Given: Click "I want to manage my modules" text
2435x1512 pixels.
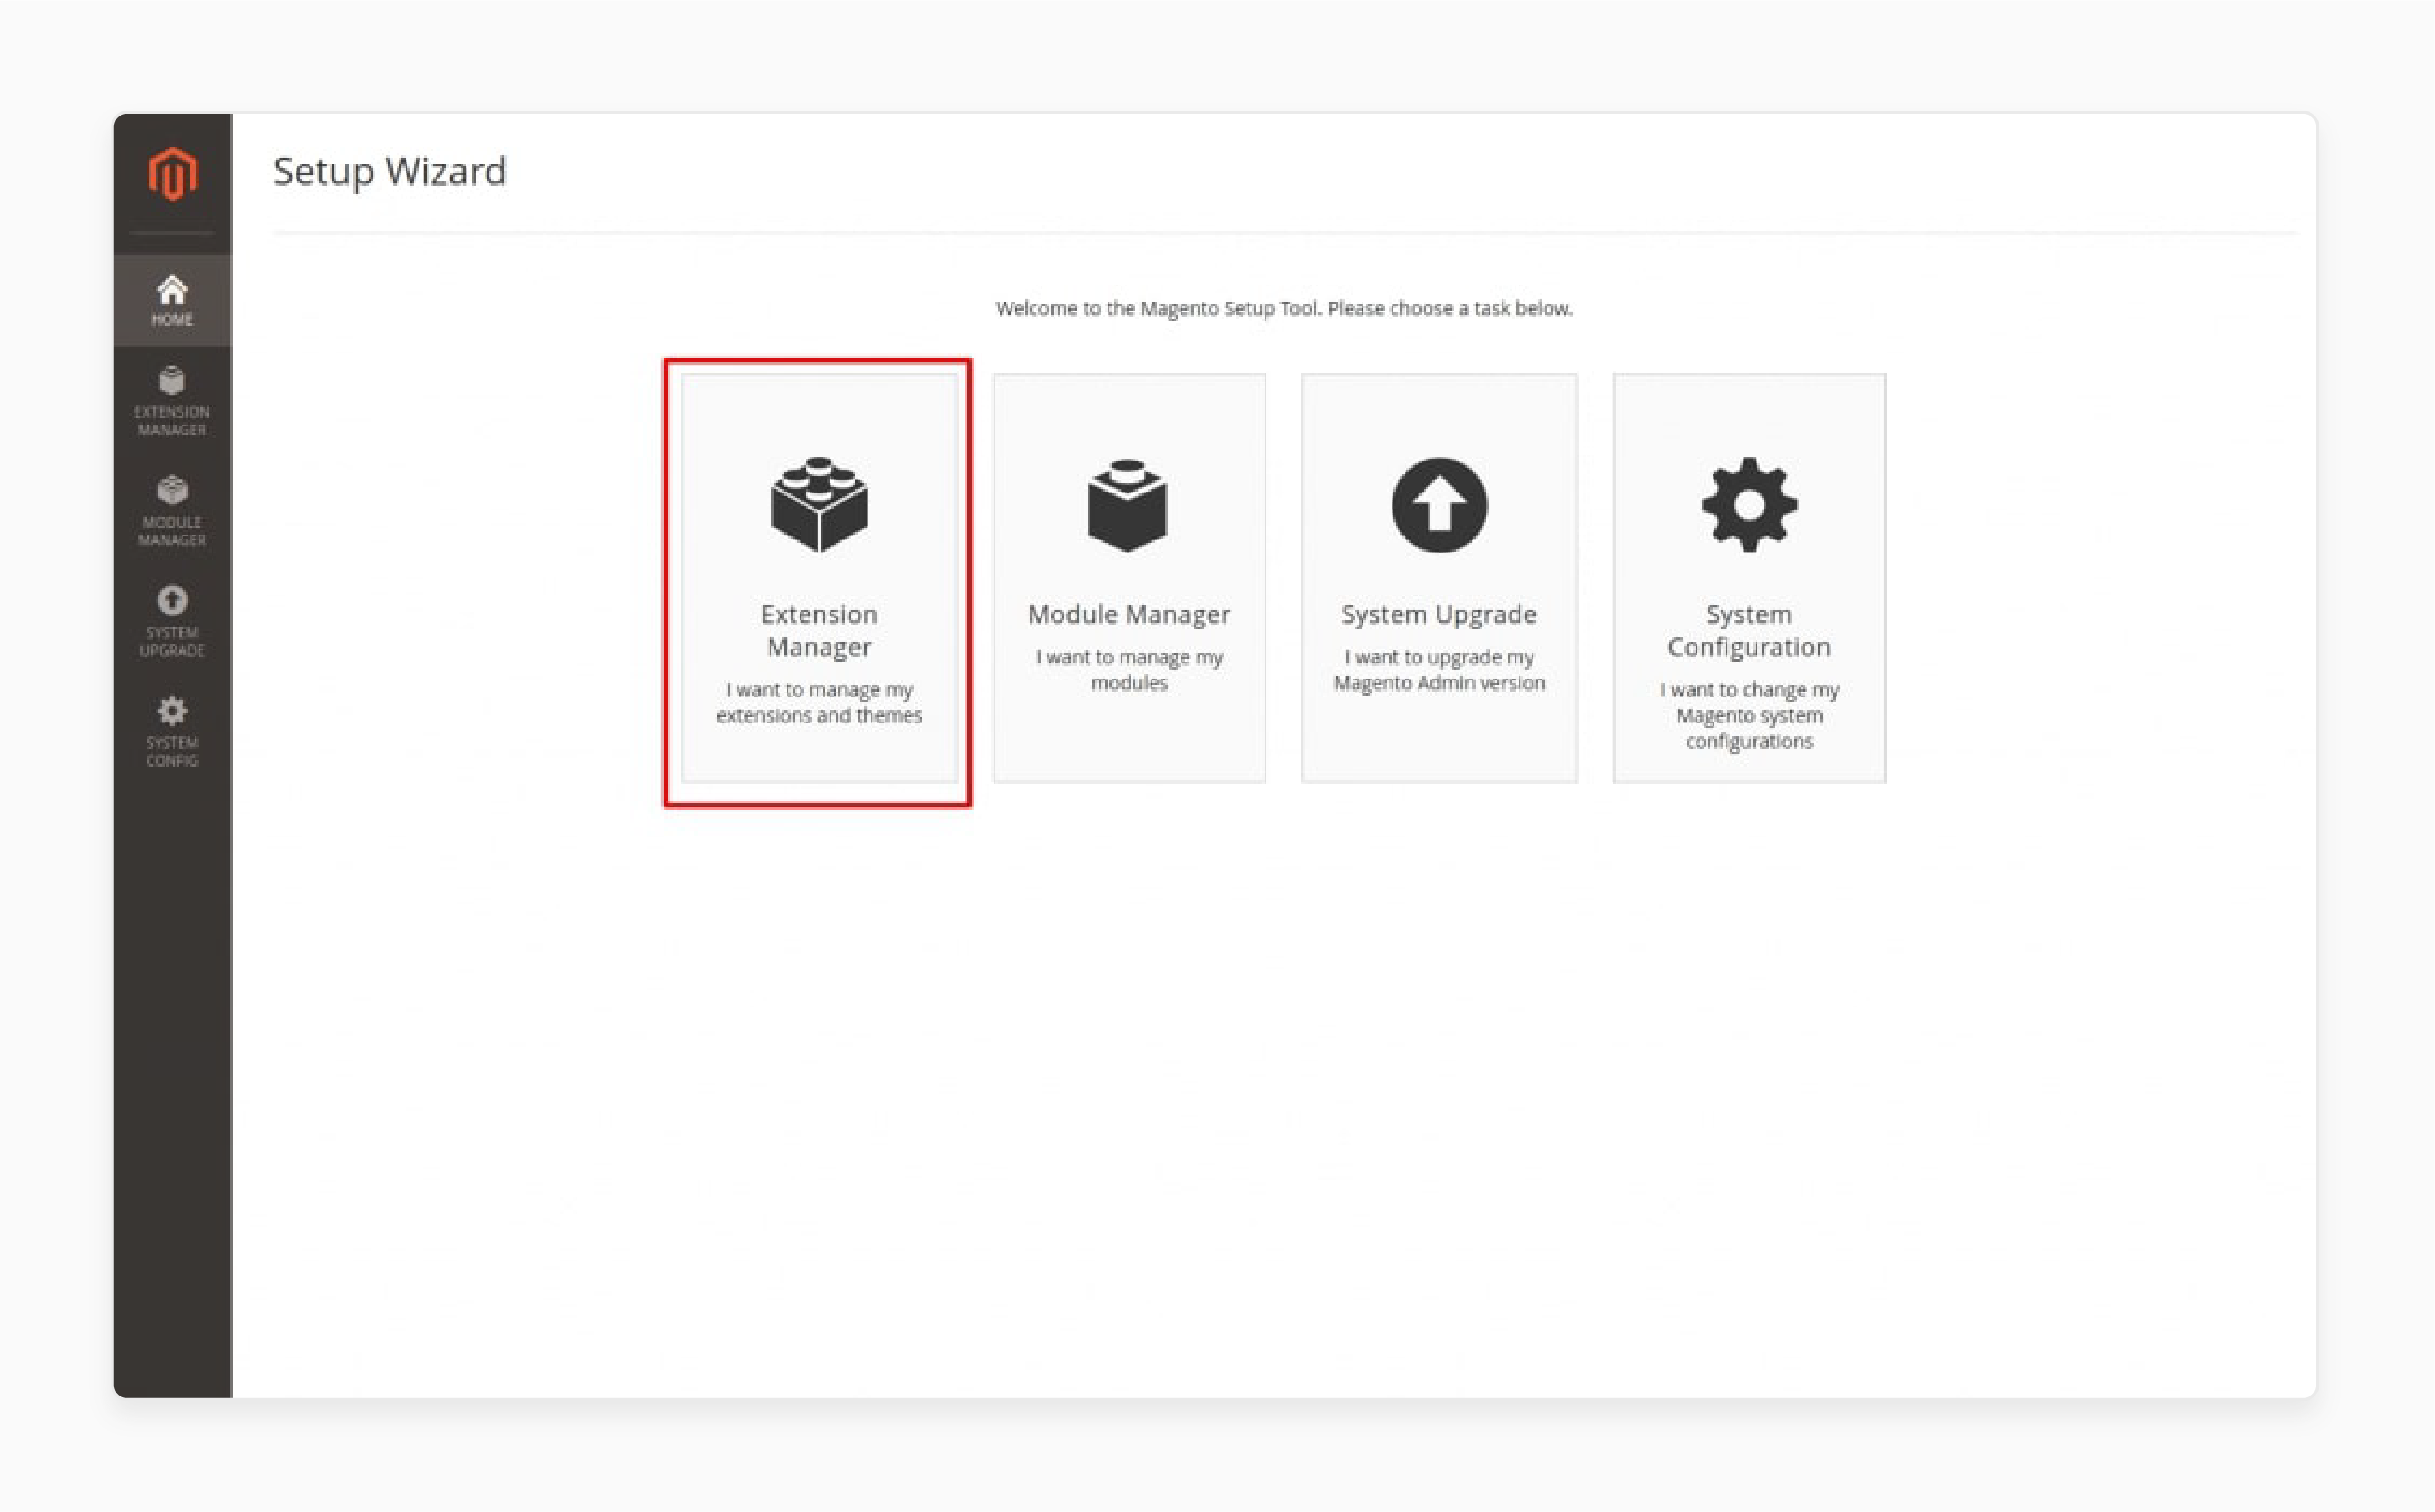Looking at the screenshot, I should point(1129,669).
